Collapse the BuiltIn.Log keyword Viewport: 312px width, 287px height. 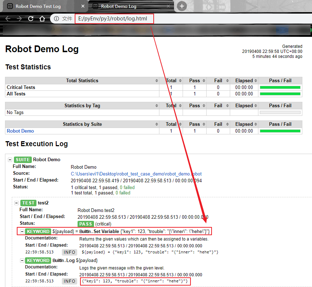(x=22, y=261)
